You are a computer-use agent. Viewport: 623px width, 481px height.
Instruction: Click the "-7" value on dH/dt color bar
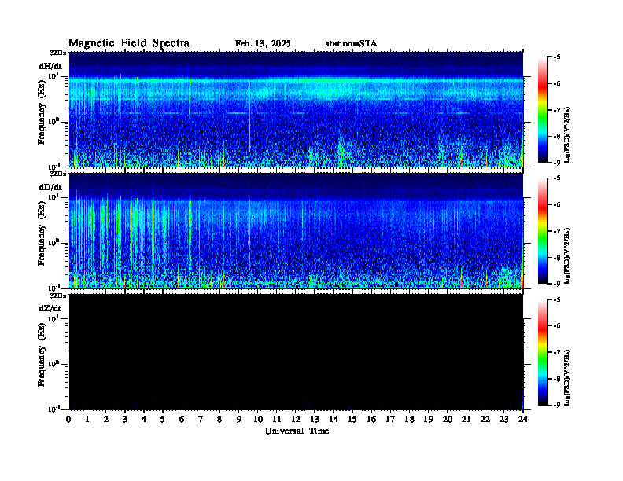557,110
